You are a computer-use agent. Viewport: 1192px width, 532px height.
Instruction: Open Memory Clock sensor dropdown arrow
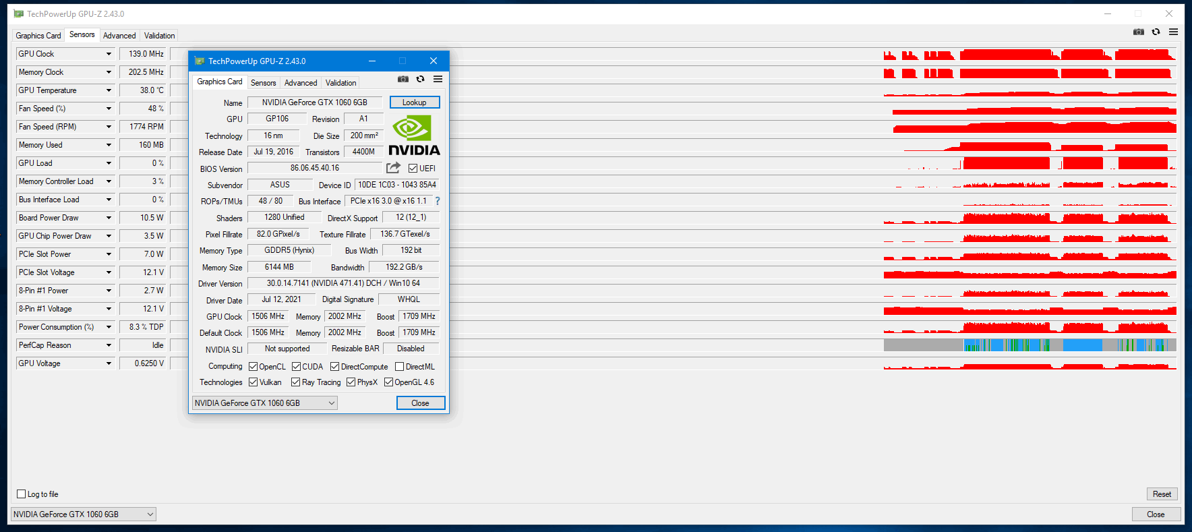tap(109, 72)
